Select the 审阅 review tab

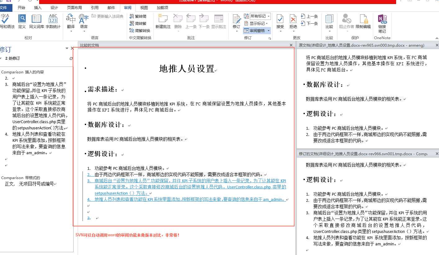127,8
